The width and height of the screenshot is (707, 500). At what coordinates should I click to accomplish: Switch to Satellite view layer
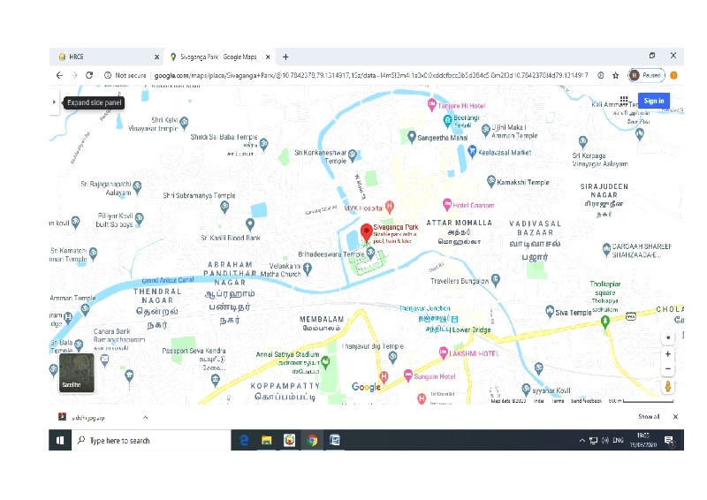pos(71,373)
